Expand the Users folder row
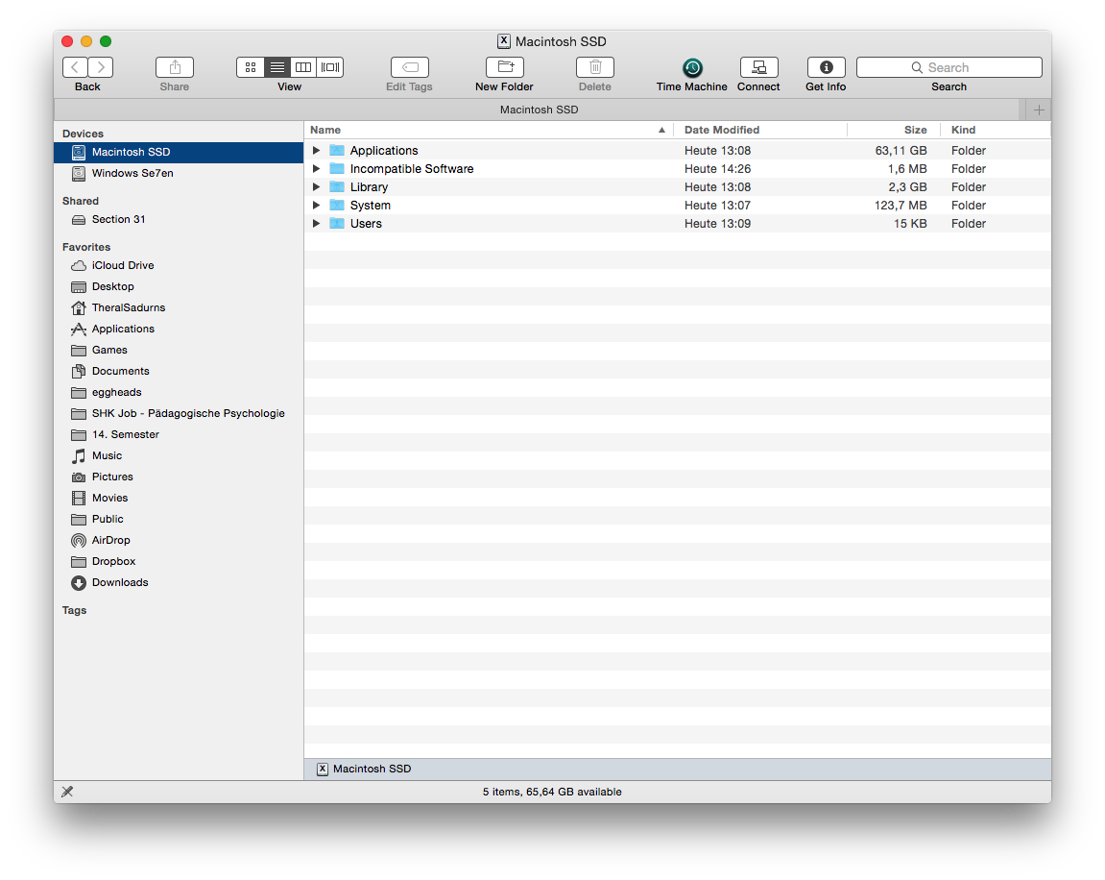The image size is (1105, 880). 317,224
